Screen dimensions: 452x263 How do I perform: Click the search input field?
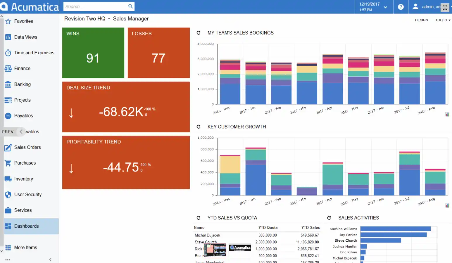coord(96,6)
